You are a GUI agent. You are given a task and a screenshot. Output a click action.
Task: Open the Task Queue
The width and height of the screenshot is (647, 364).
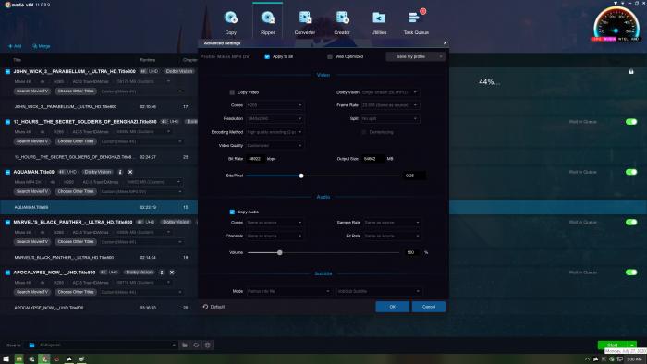(x=416, y=22)
